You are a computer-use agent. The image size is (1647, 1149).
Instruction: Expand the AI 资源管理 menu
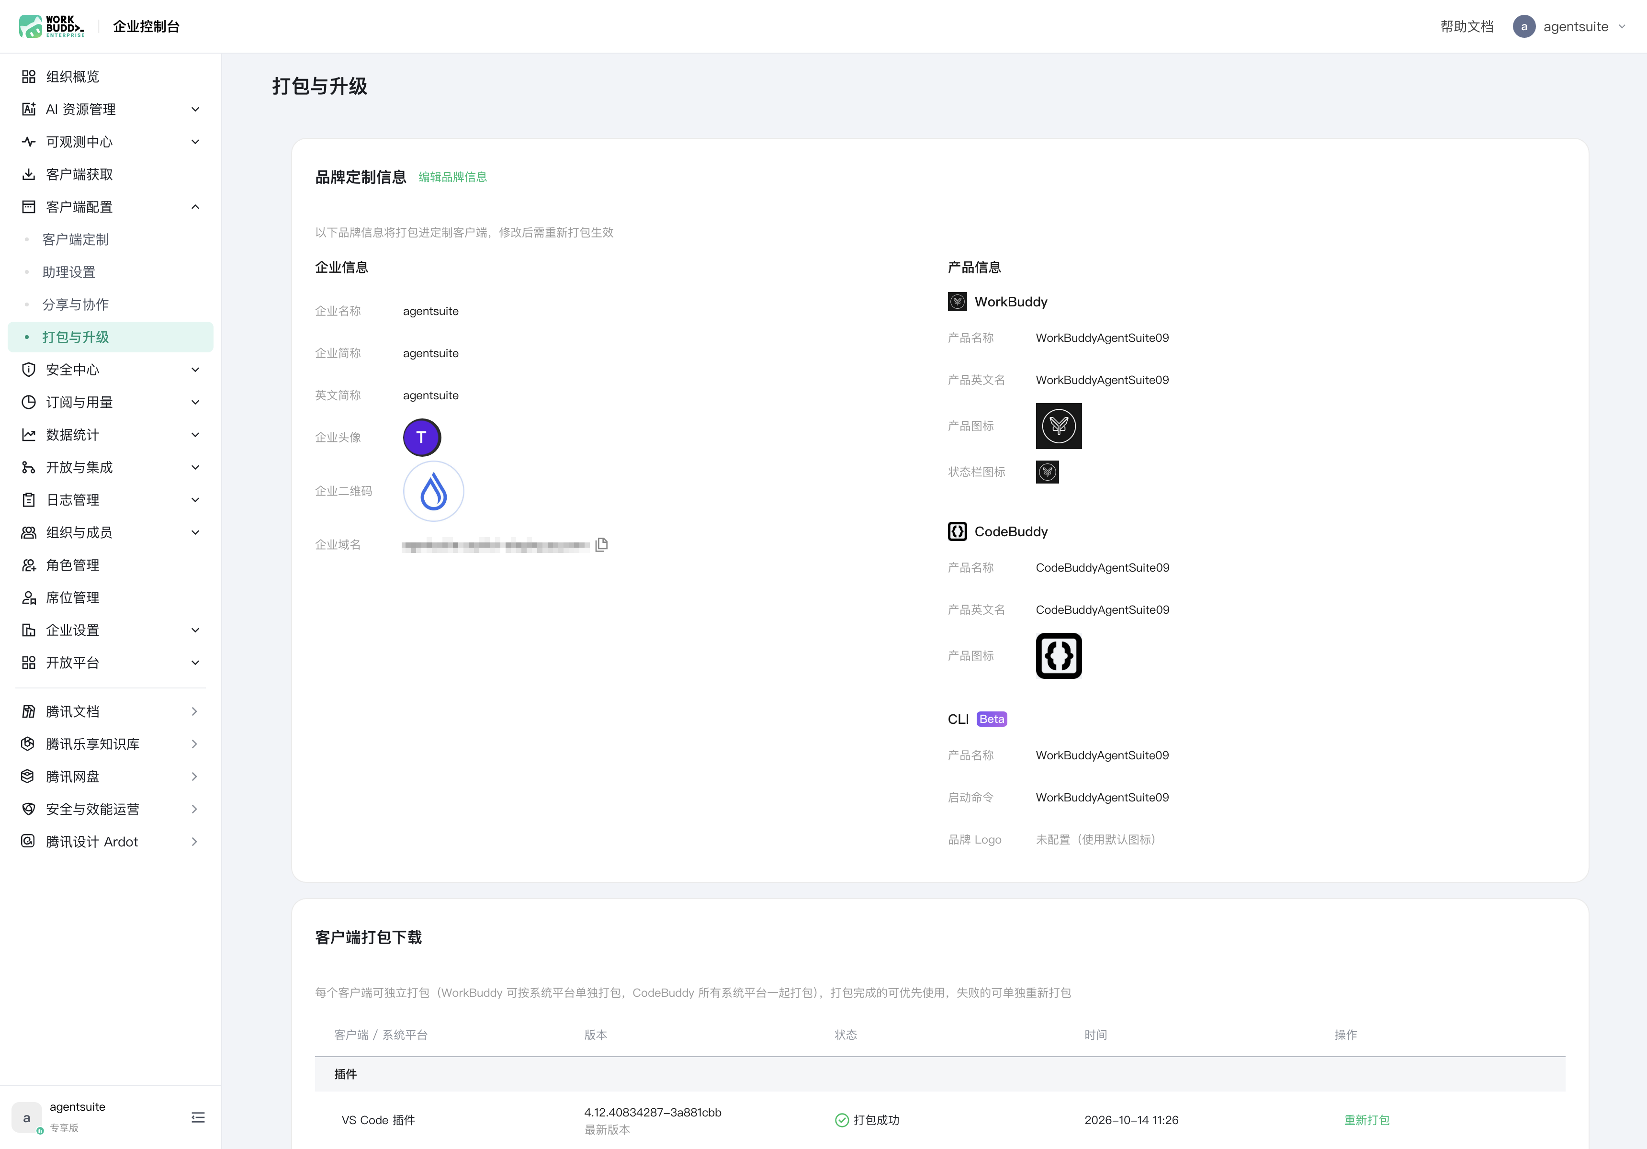(111, 109)
